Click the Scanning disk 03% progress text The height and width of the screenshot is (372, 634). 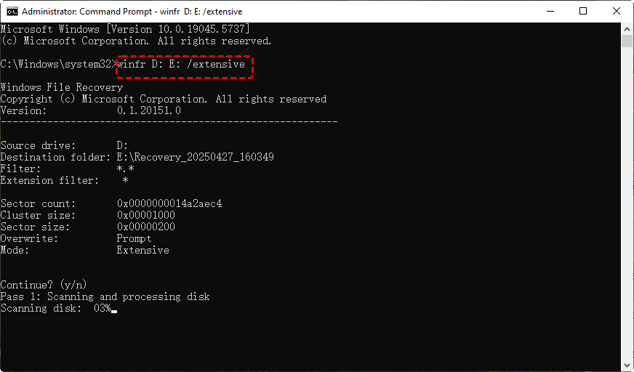56,308
